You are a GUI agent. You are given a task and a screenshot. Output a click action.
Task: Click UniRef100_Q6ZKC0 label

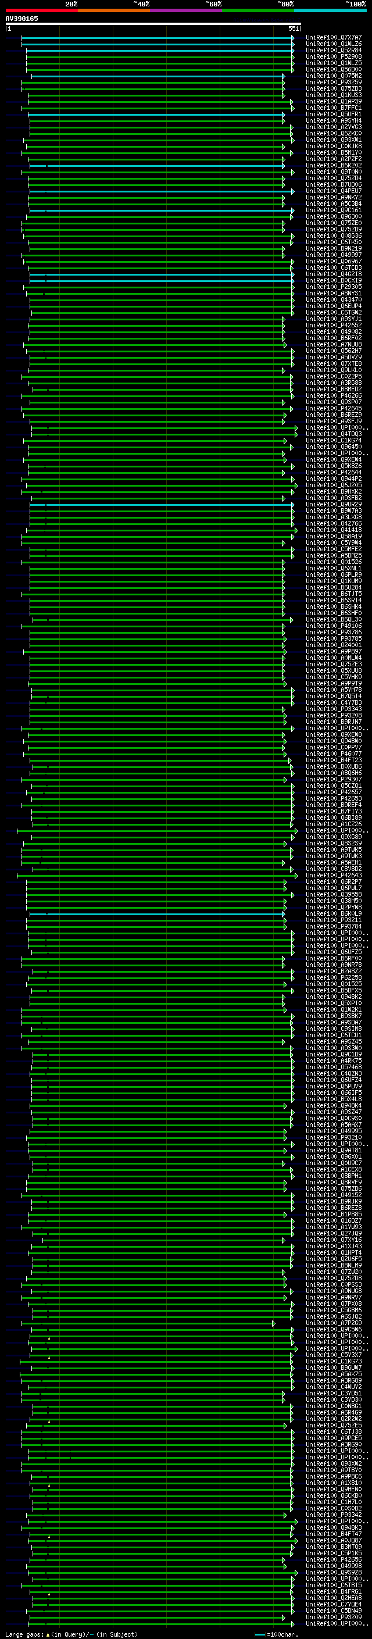point(334,134)
